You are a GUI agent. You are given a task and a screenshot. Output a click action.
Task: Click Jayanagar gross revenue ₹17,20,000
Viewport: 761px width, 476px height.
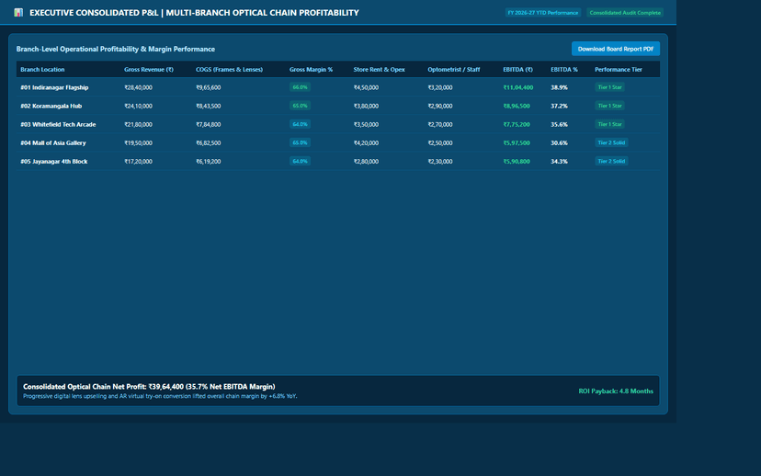tap(138, 161)
